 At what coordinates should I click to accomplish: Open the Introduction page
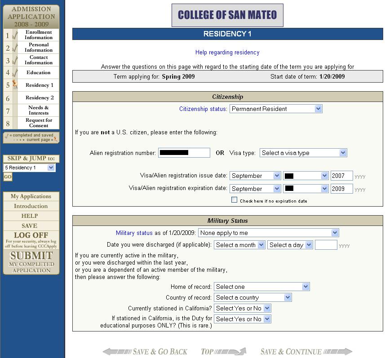[x=31, y=206]
